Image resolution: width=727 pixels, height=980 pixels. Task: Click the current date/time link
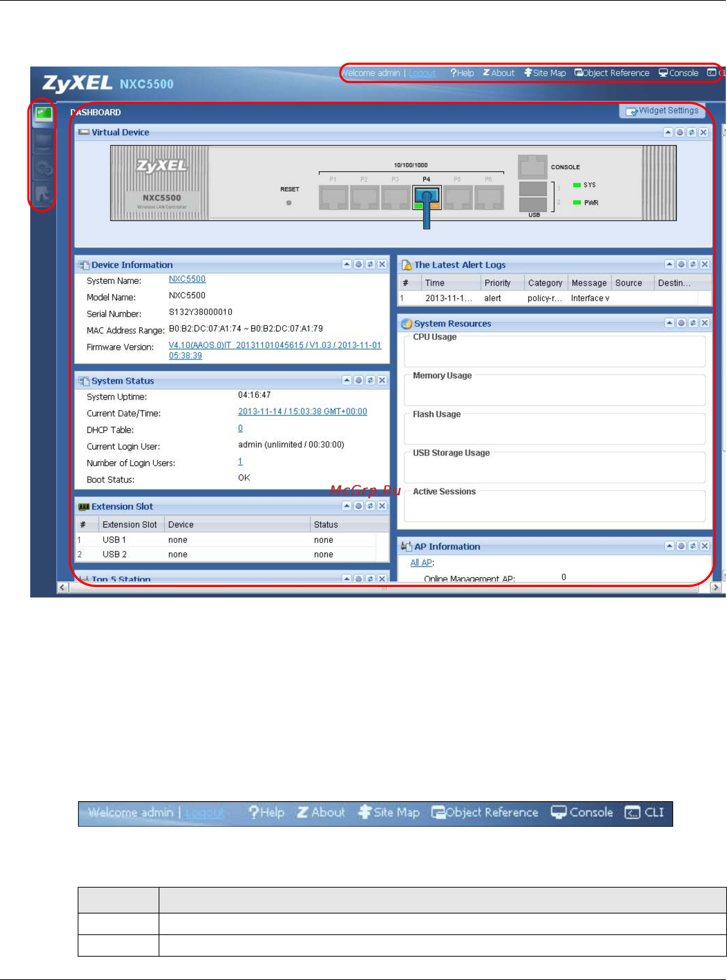[302, 412]
